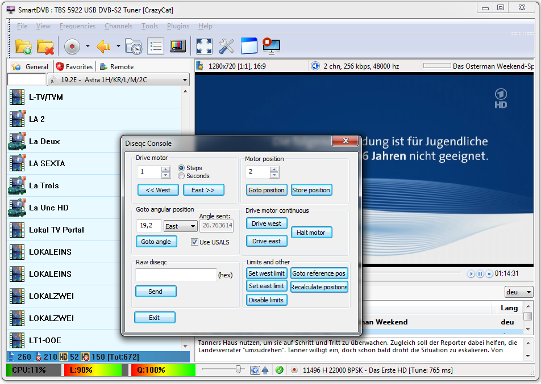Select the L-TV/TVM channel
Image resolution: width=541 pixels, height=384 pixels.
point(94,97)
